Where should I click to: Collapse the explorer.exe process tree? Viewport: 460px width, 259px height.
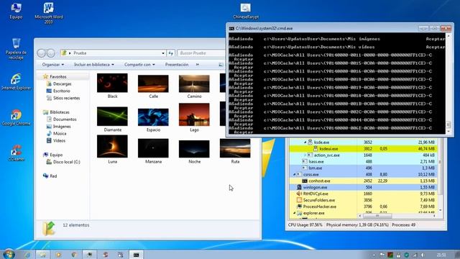(x=295, y=213)
